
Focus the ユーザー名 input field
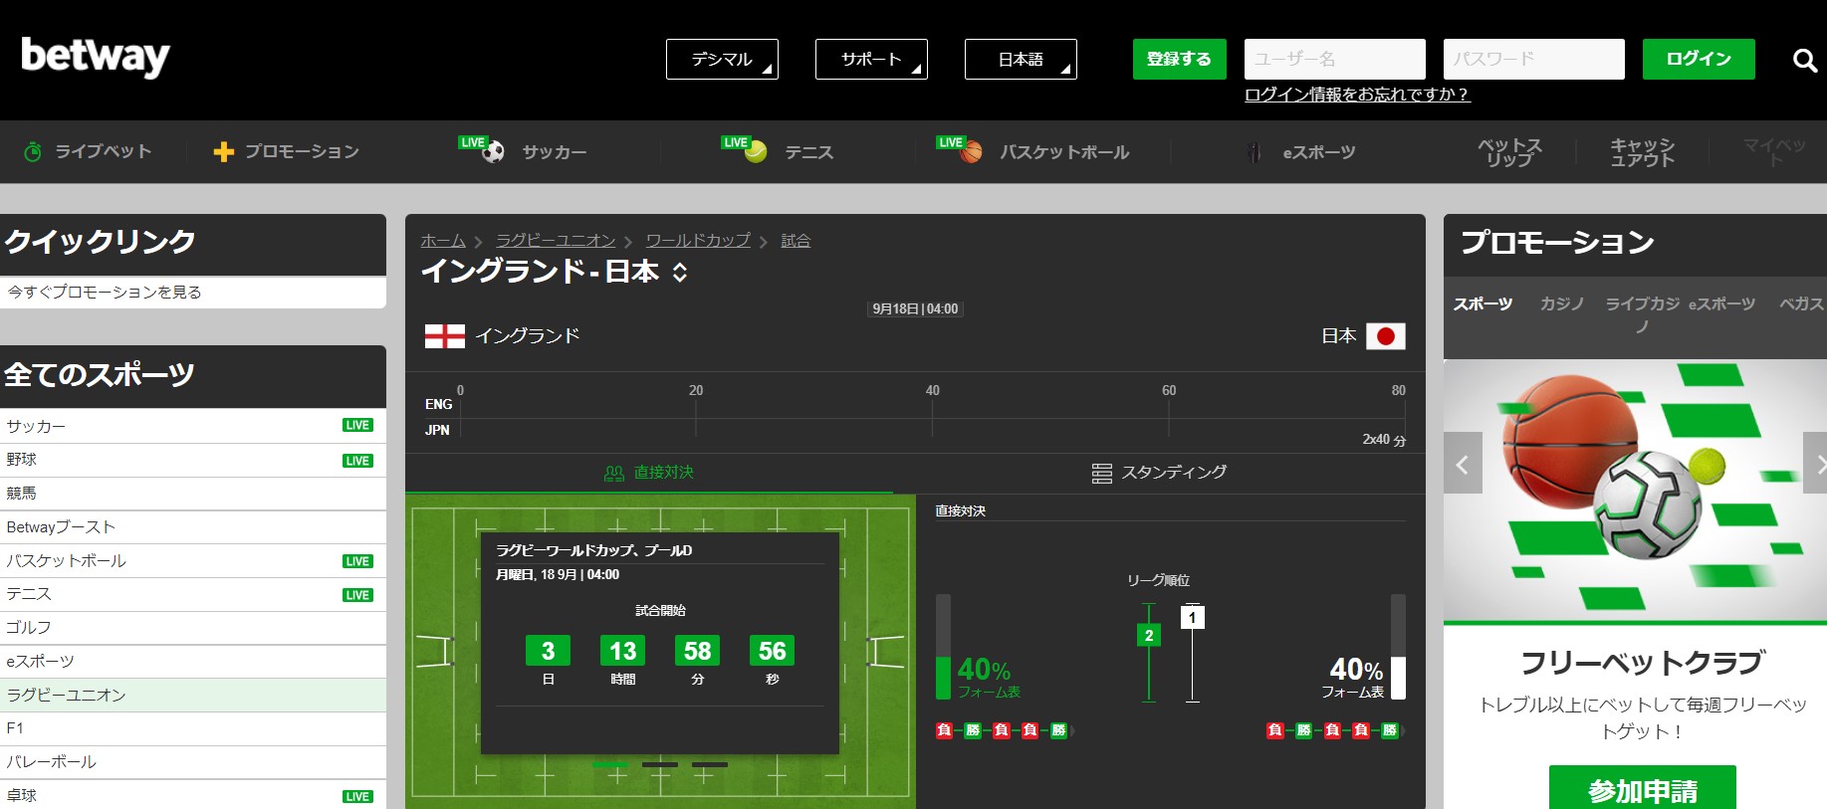coord(1335,59)
